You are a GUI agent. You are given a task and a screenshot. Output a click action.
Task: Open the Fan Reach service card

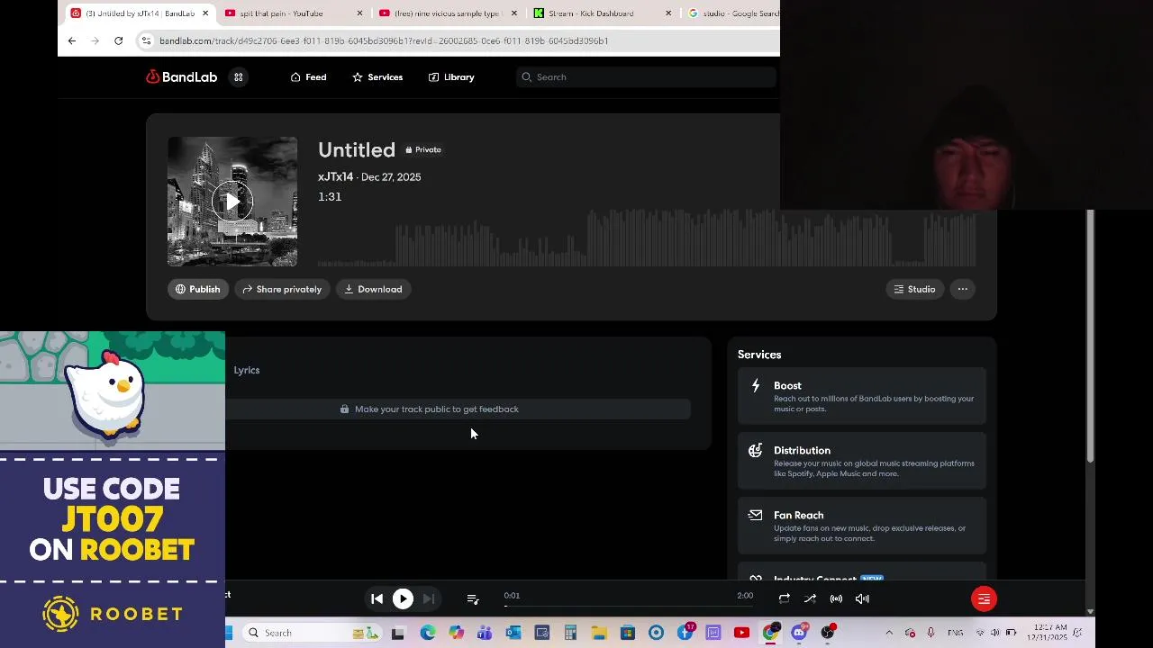click(862, 526)
